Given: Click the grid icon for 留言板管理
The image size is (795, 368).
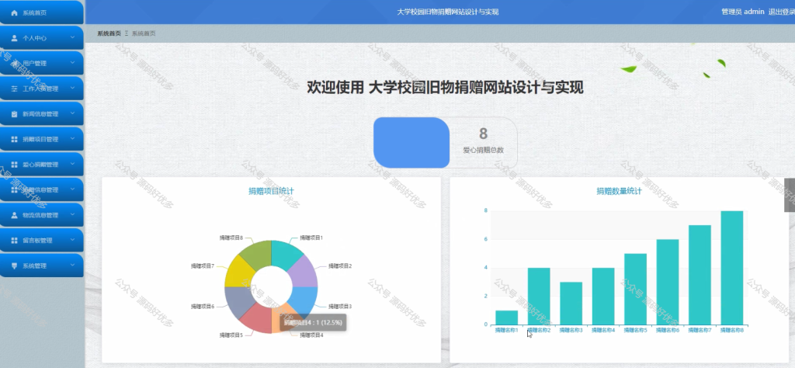Looking at the screenshot, I should (14, 240).
